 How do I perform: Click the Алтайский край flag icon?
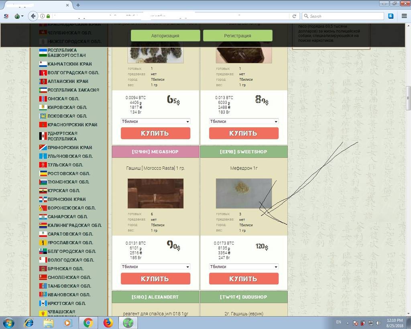tap(43, 81)
